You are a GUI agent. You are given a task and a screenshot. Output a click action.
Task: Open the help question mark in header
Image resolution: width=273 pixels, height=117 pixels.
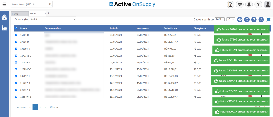pyautogui.click(x=258, y=5)
